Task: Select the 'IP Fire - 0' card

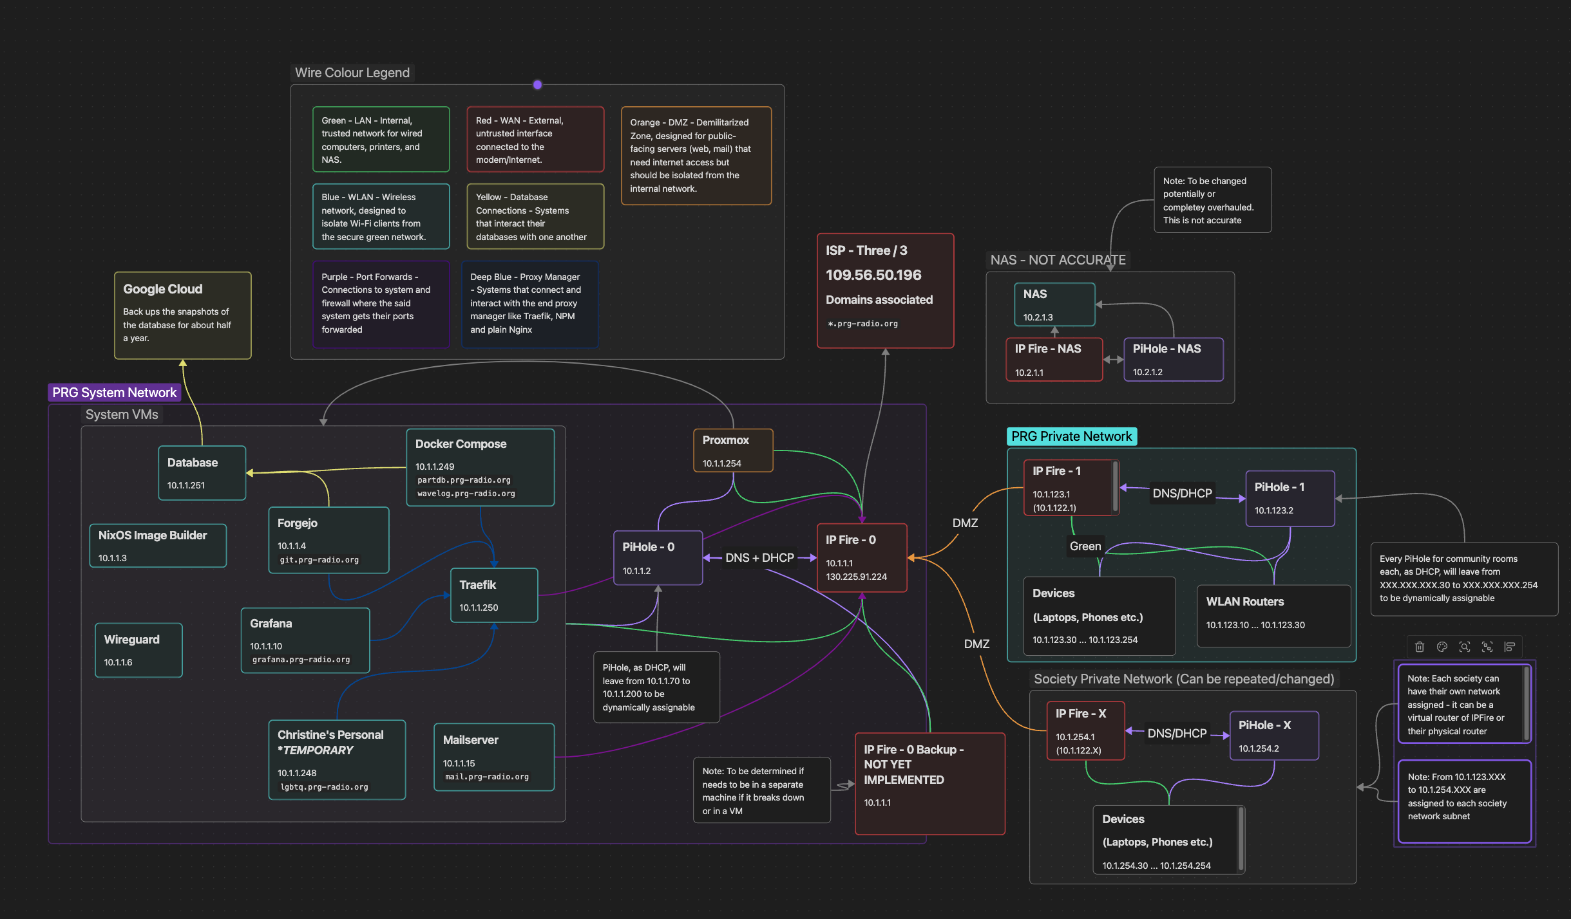Action: (862, 558)
